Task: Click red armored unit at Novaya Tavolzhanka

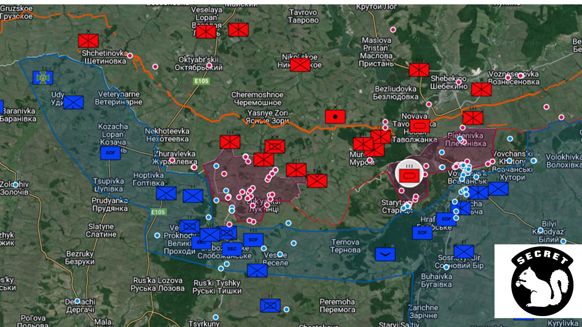Action: 420,126
